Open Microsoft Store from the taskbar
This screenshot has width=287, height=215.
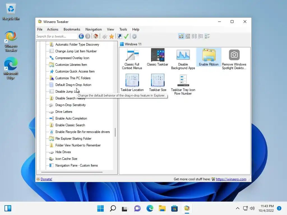coord(174,208)
